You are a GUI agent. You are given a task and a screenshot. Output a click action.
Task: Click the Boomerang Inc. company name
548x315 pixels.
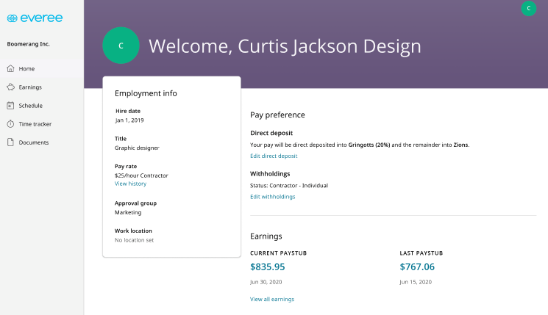(x=28, y=44)
